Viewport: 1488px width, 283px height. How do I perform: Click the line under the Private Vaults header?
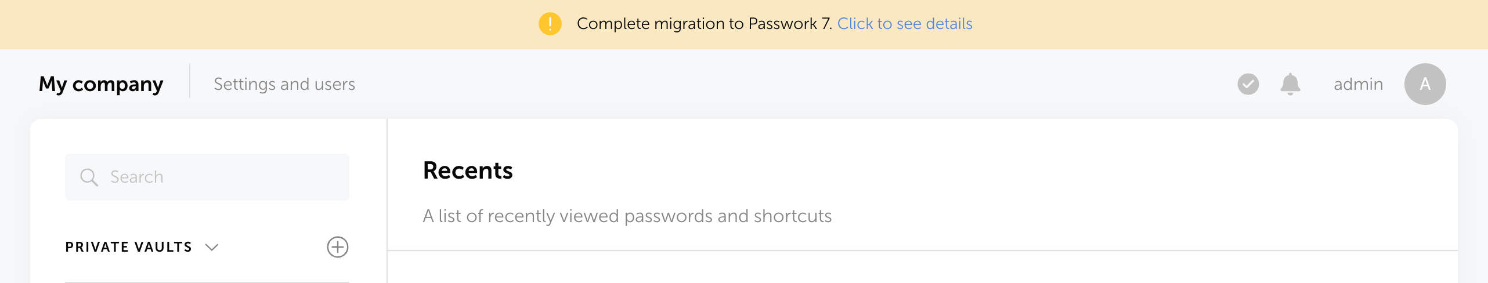207,282
